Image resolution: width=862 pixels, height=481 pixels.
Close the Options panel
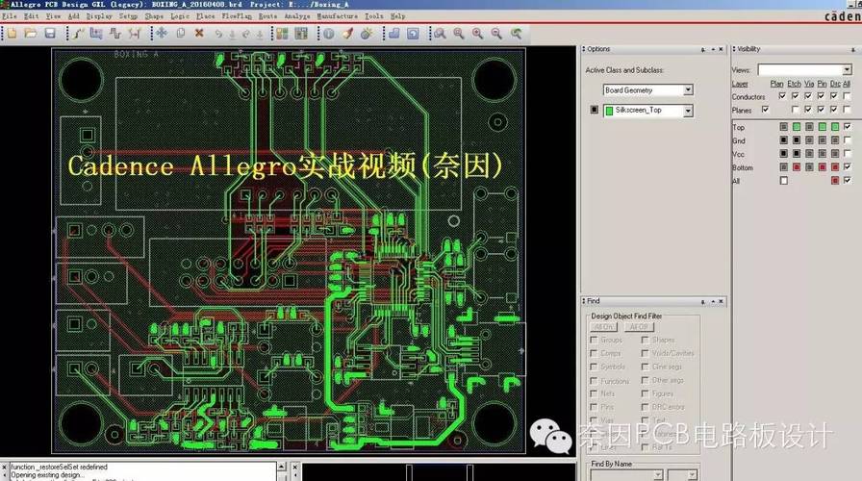722,49
